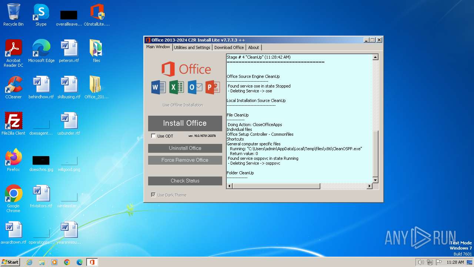Open Windows Media Player taskbar icon
The height and width of the screenshot is (267, 474).
(x=54, y=262)
